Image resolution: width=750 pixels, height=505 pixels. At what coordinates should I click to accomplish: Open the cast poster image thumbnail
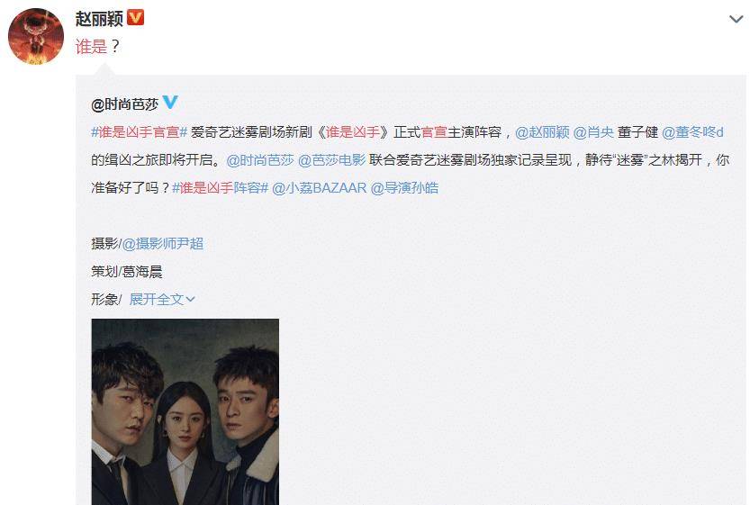coord(185,411)
